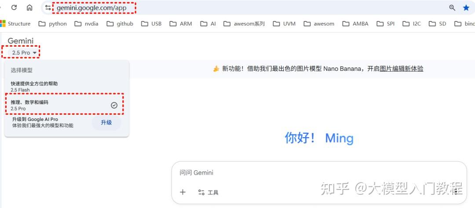This screenshot has width=475, height=208.
Task: Open the github bookmark folder
Action: coord(120,24)
